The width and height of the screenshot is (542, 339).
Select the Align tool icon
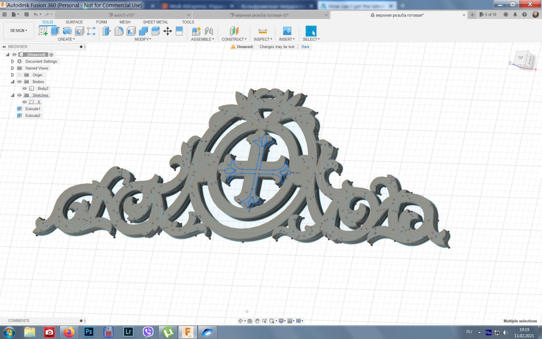tap(179, 31)
